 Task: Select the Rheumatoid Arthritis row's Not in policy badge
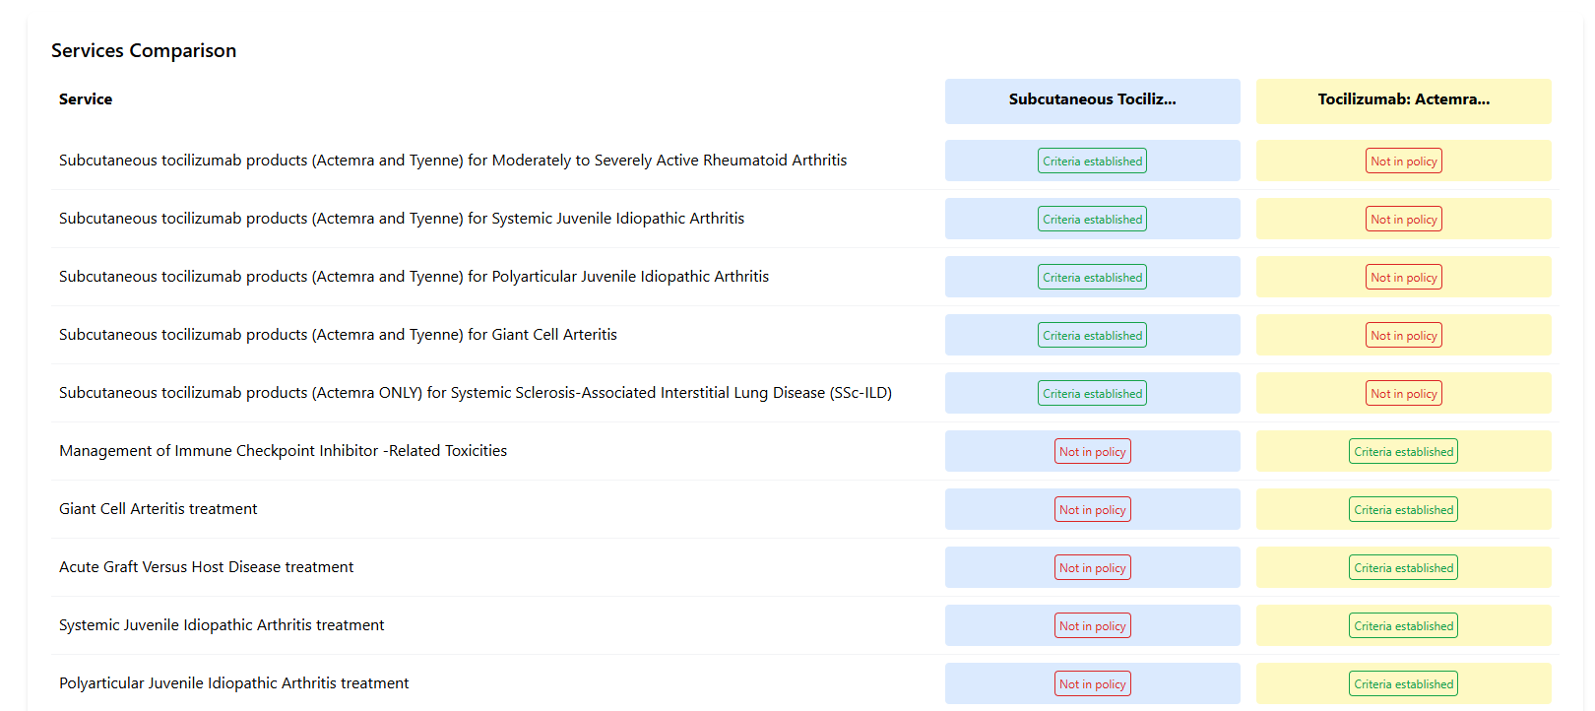click(x=1403, y=162)
